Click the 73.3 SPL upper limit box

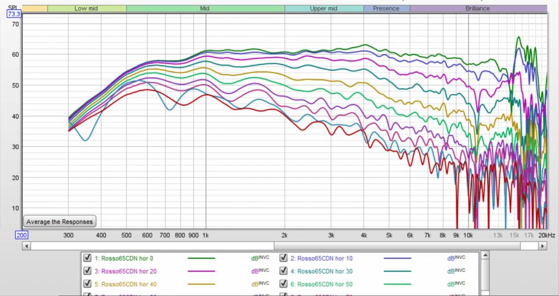click(x=14, y=14)
